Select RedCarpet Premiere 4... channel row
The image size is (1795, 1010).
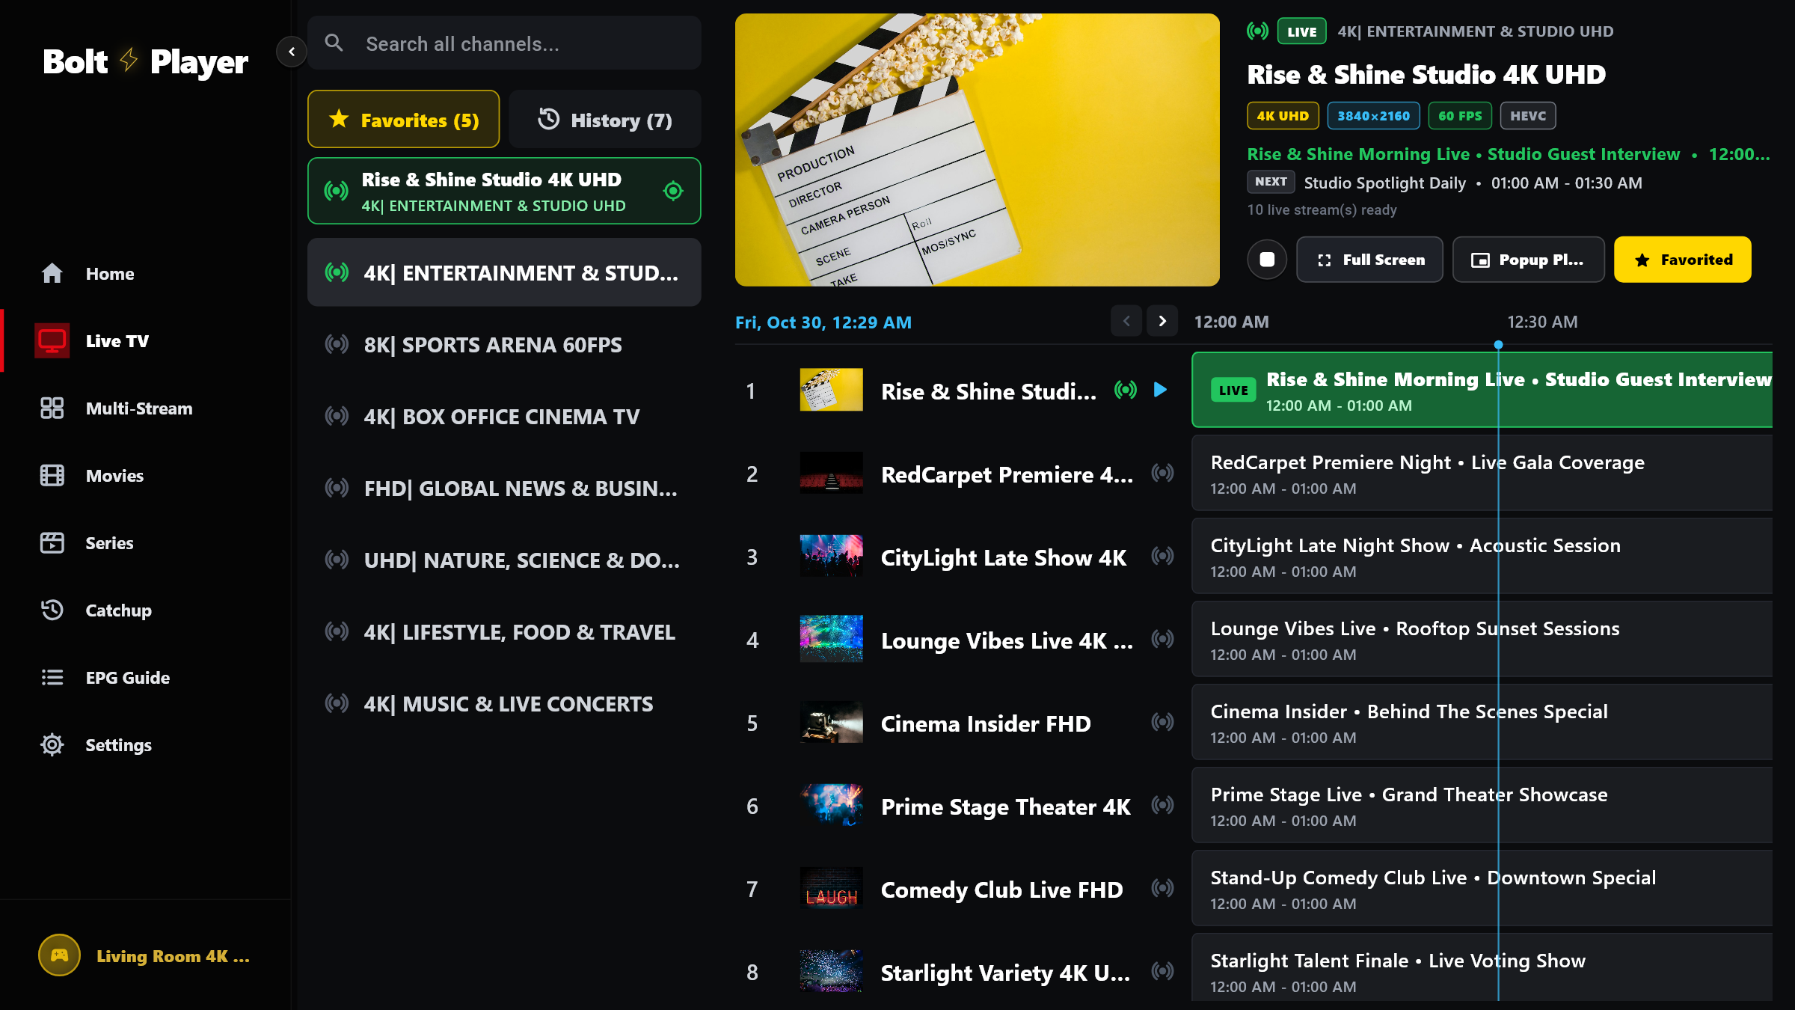coord(961,474)
